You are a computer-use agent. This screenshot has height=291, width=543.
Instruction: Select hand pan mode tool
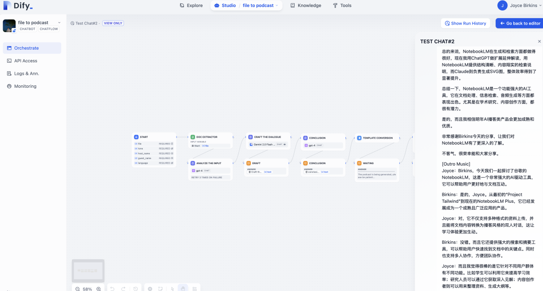tap(183, 288)
